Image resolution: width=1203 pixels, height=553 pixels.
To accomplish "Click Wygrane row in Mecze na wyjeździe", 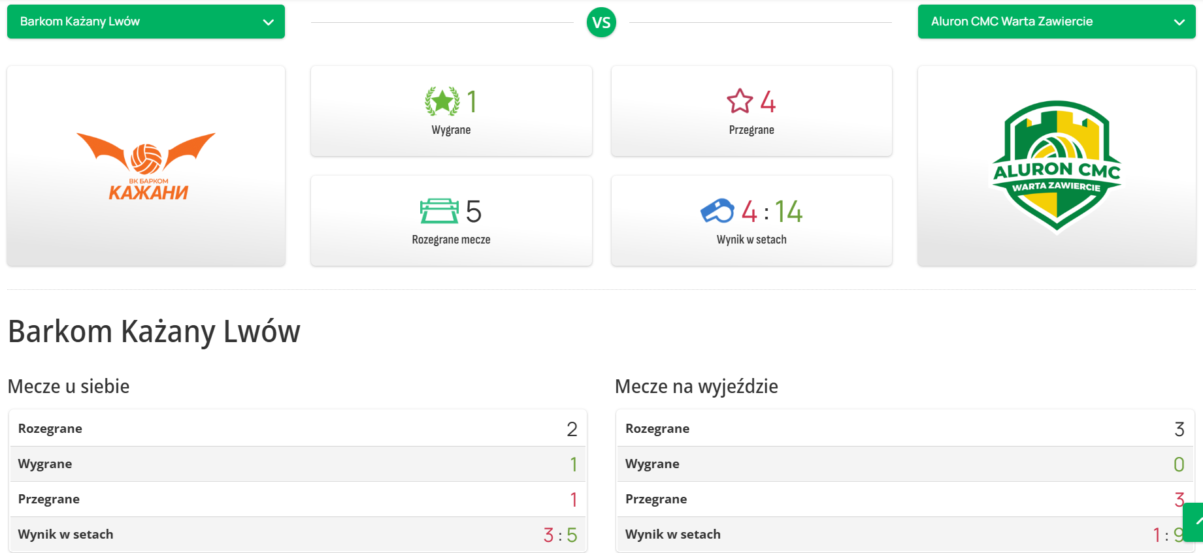I will [x=906, y=464].
